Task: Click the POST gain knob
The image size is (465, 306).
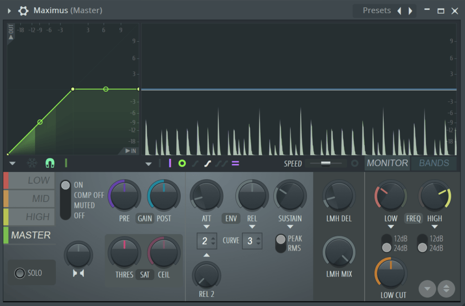Action: (x=163, y=196)
